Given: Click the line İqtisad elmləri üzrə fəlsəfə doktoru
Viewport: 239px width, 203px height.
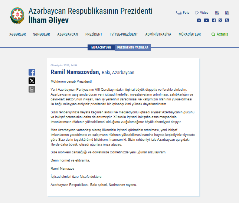Looking at the screenshot, I should [x=76, y=177].
